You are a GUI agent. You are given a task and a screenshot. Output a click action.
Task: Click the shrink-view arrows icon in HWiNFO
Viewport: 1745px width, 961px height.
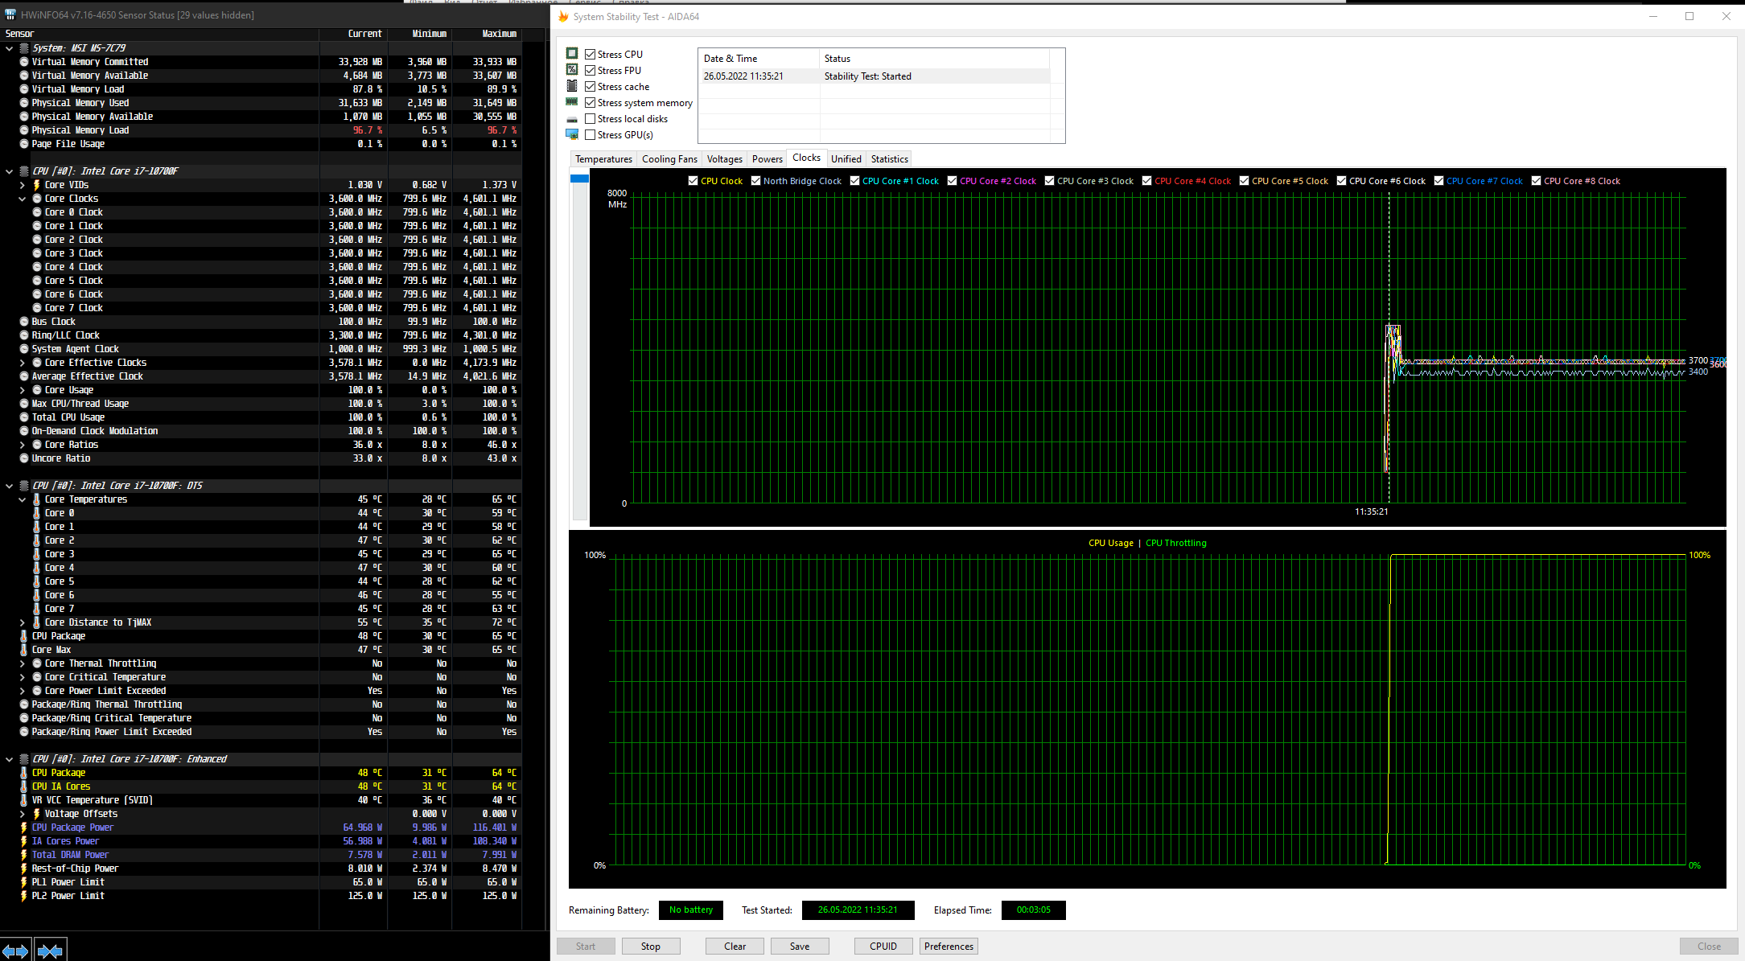(x=50, y=951)
